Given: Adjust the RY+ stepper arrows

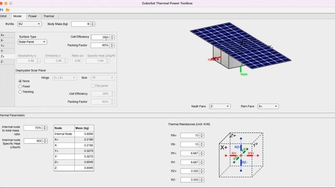Looking at the screenshot, I should (x=202, y=154).
